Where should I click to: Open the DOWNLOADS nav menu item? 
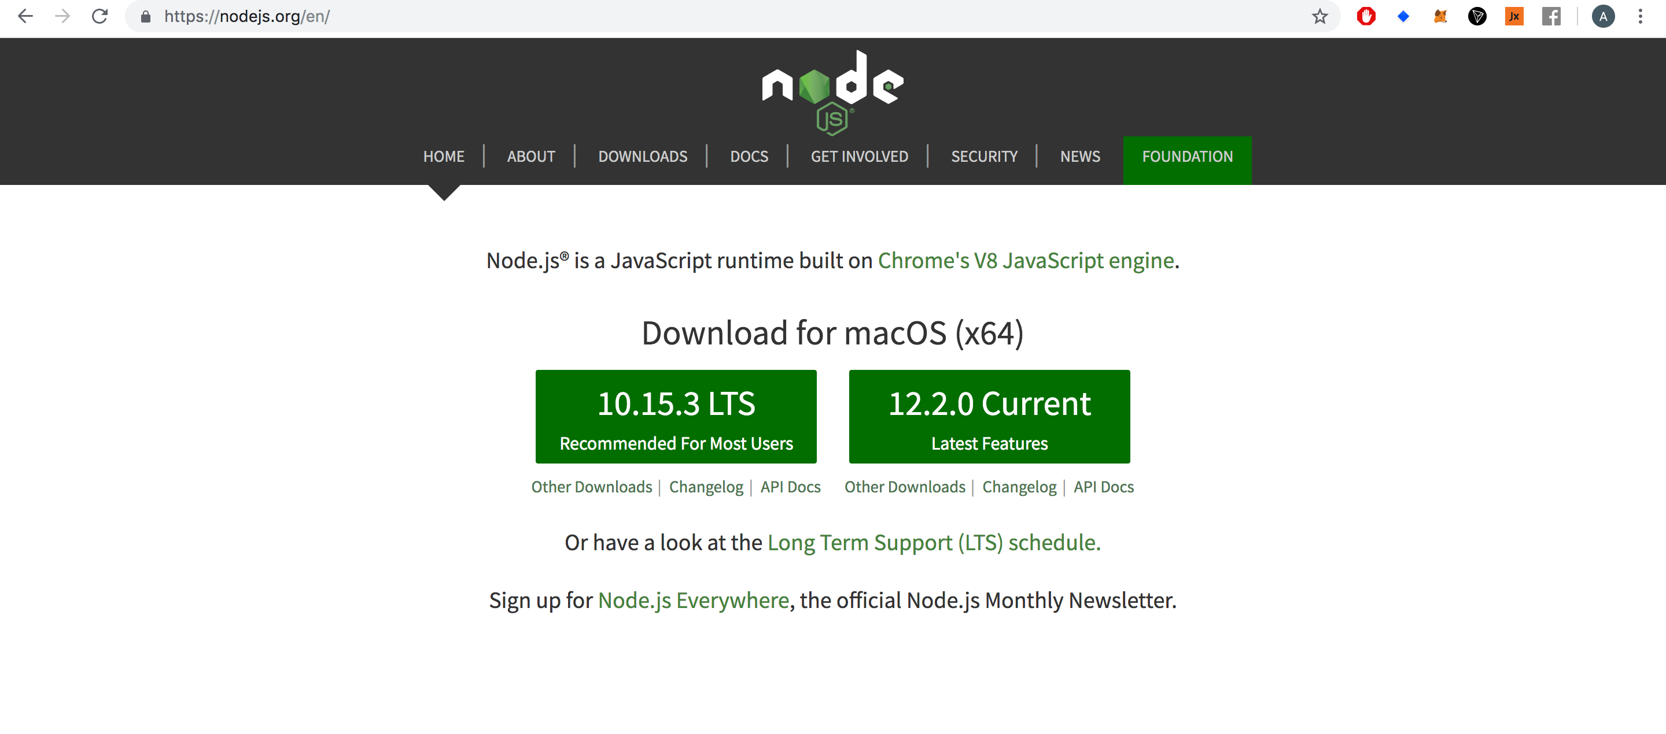642,157
